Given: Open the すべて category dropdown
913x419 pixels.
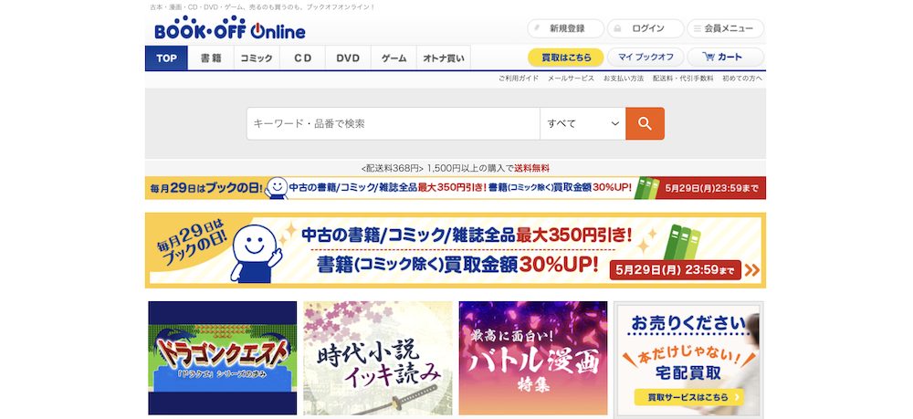Looking at the screenshot, I should pos(582,123).
